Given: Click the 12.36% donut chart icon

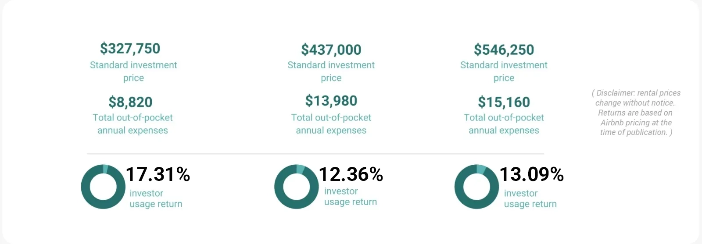Looking at the screenshot, I should pos(296,187).
